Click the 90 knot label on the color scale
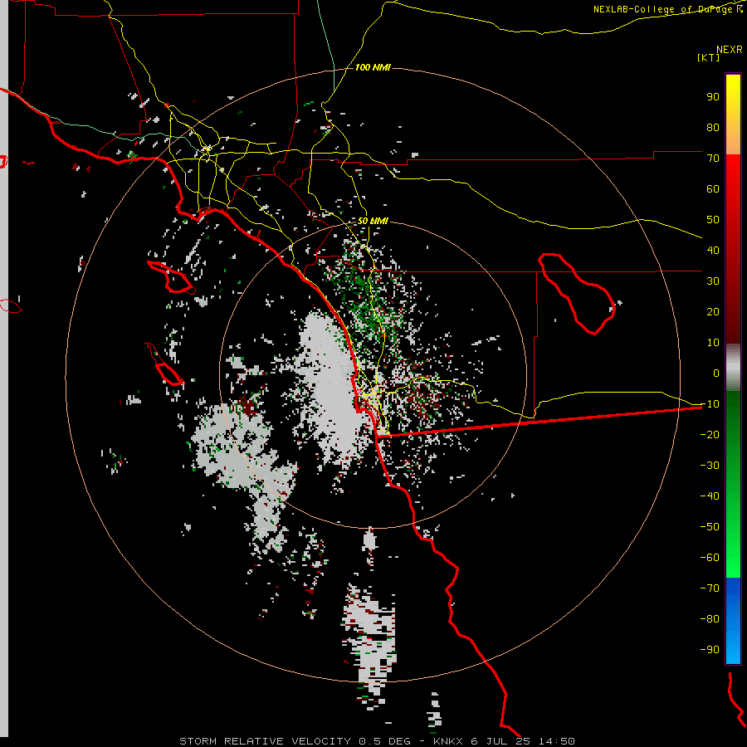The height and width of the screenshot is (747, 747). coord(713,97)
